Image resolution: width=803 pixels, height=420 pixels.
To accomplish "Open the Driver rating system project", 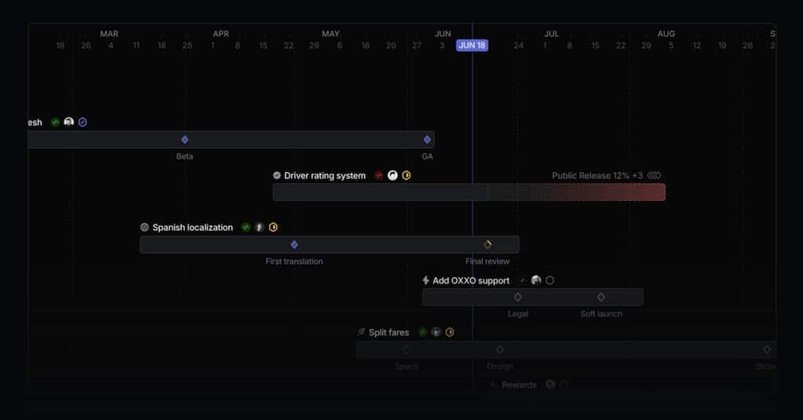I will (325, 176).
